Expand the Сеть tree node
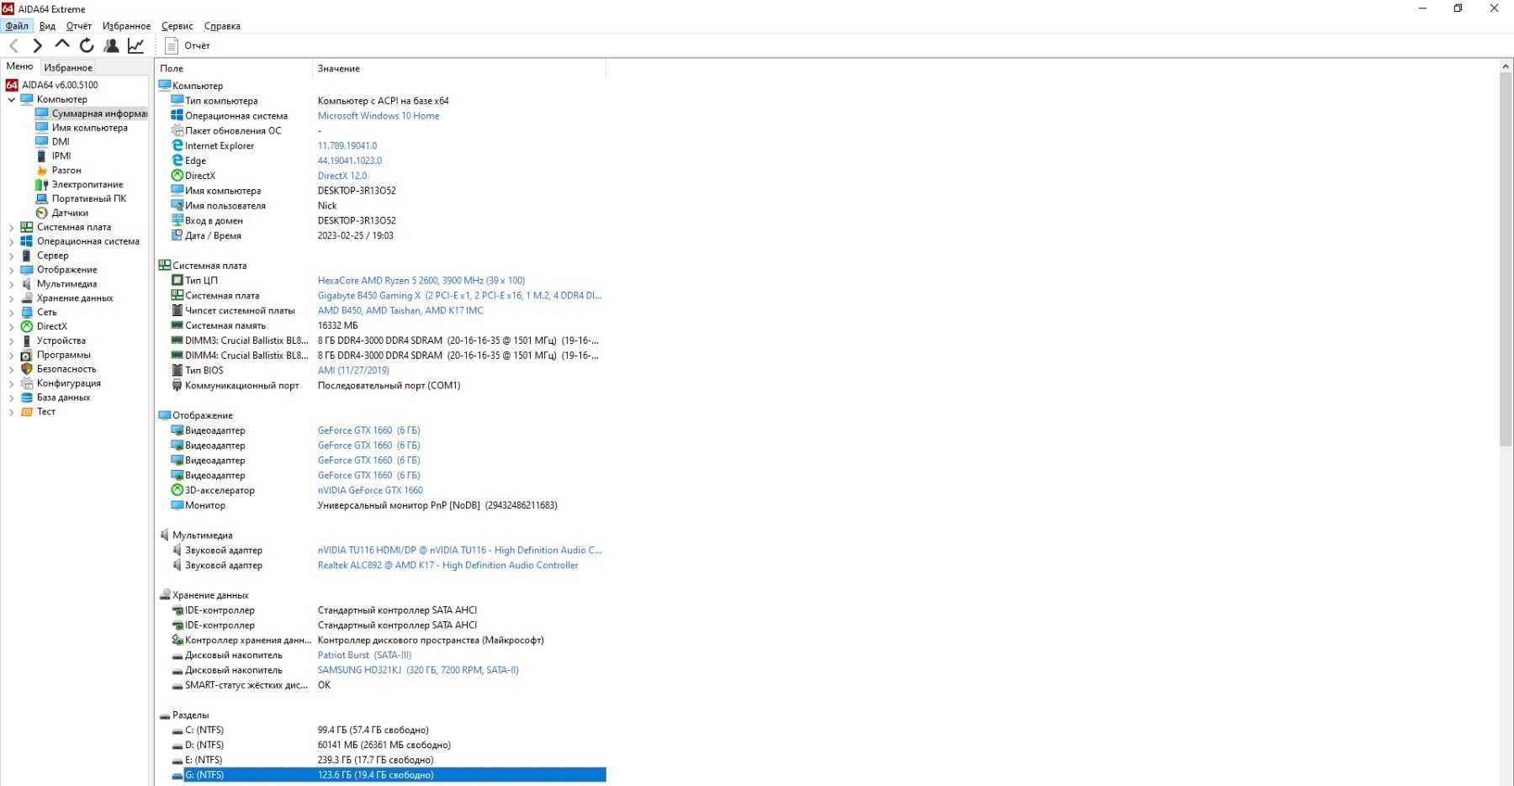Viewport: 1514px width, 786px height. click(x=11, y=312)
